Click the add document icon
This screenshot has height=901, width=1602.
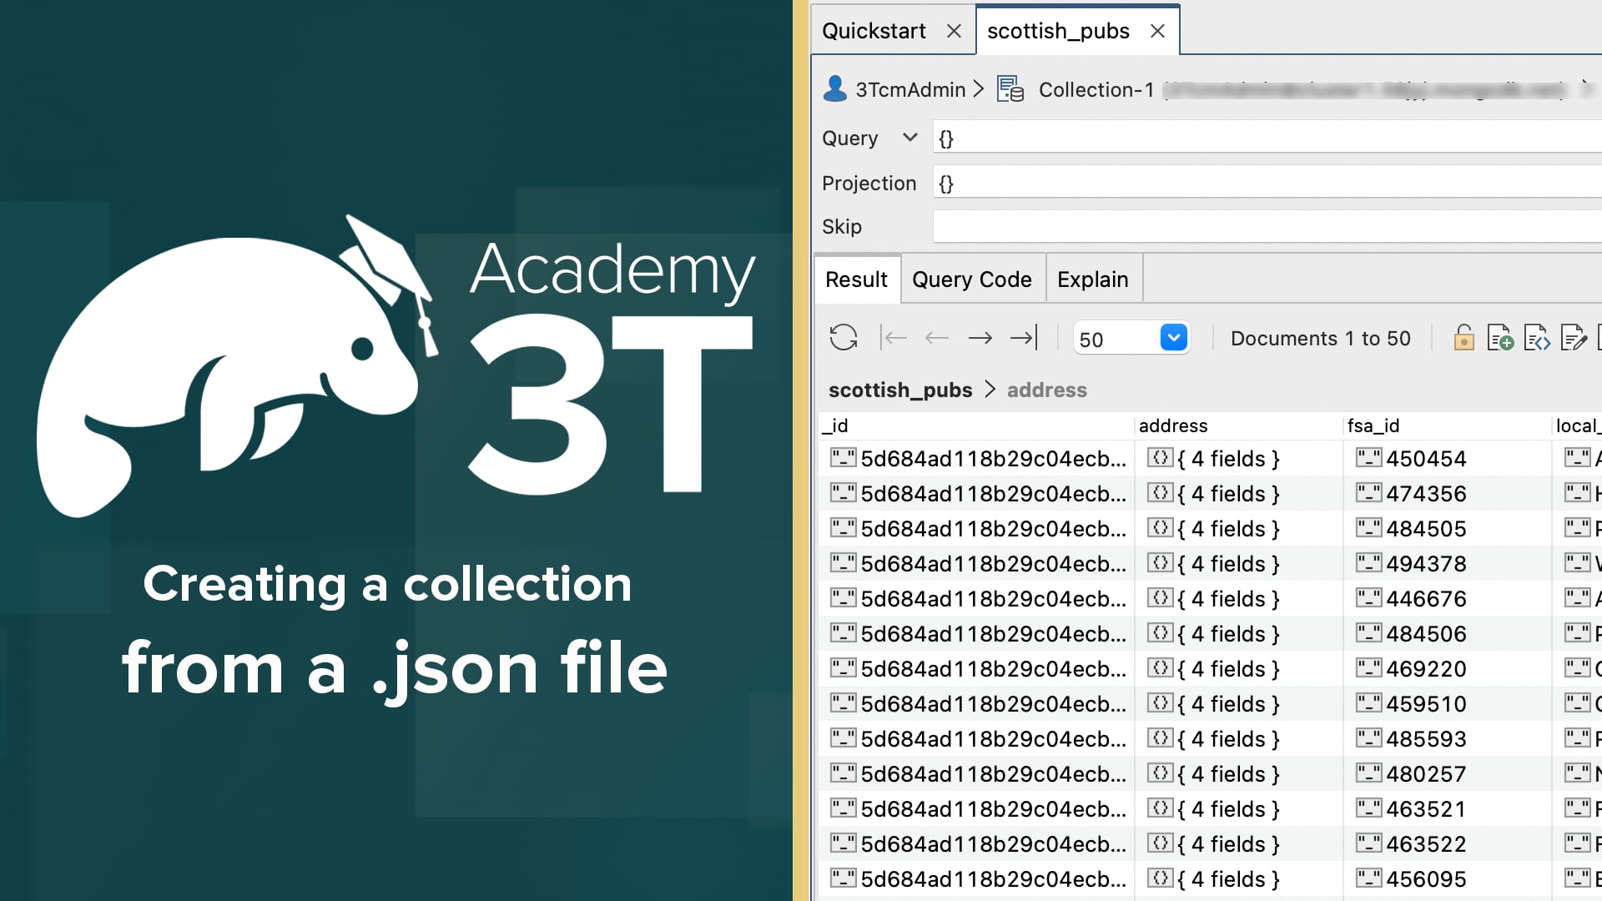(x=1499, y=338)
